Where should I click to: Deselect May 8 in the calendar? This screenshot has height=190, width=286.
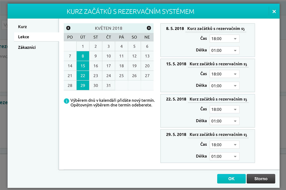point(83,56)
